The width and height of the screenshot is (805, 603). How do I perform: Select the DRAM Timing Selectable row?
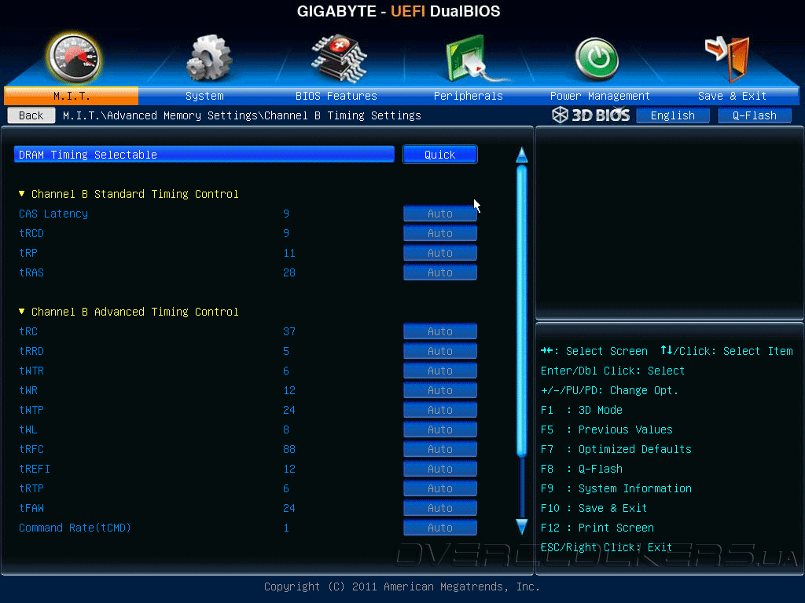coord(204,155)
